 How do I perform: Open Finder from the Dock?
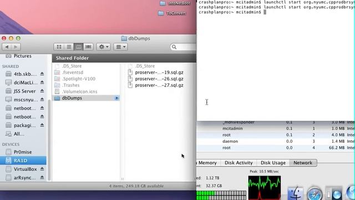(x=296, y=194)
